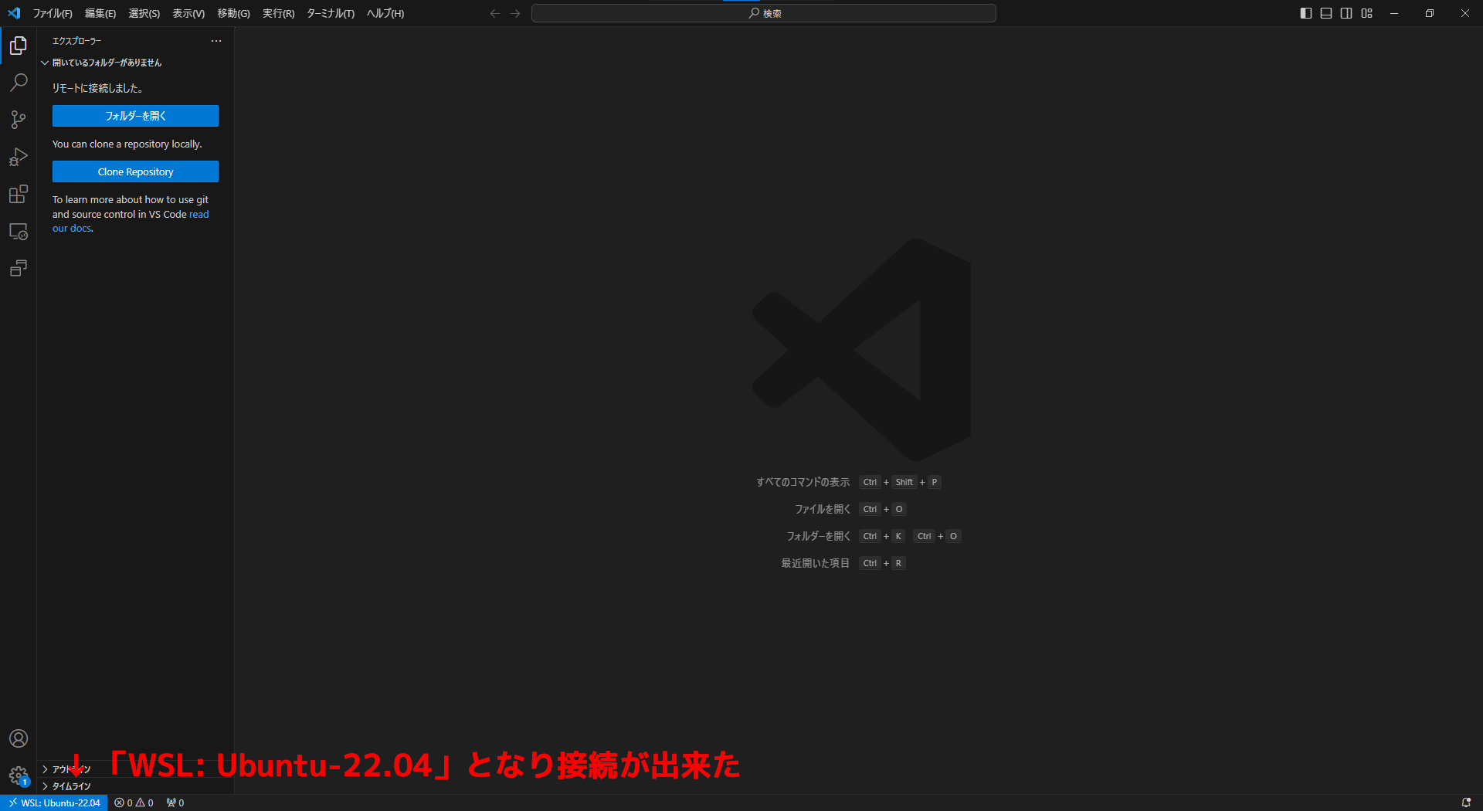Open the Accounts icon
Image resolution: width=1483 pixels, height=811 pixels.
[x=18, y=738]
